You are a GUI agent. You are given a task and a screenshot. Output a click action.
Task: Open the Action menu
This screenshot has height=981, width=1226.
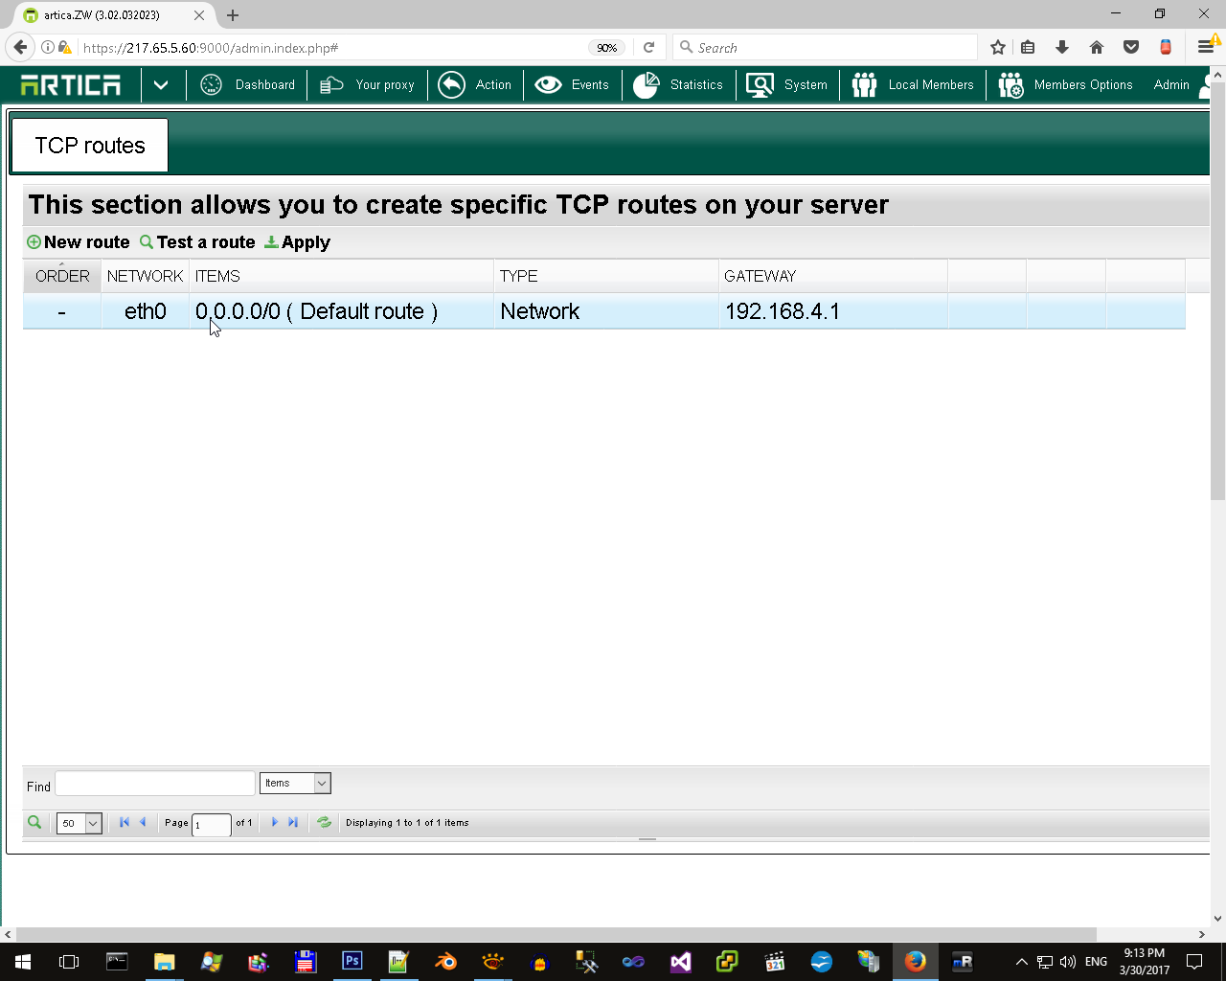475,84
